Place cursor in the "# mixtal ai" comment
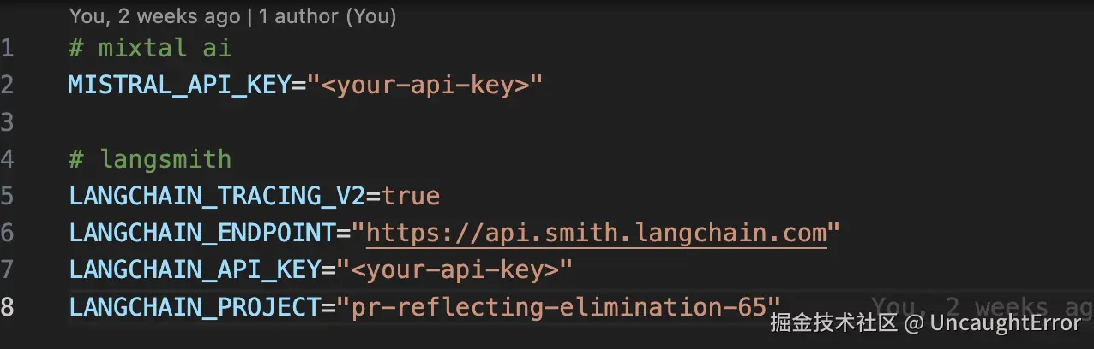This screenshot has width=1094, height=349. 150,49
